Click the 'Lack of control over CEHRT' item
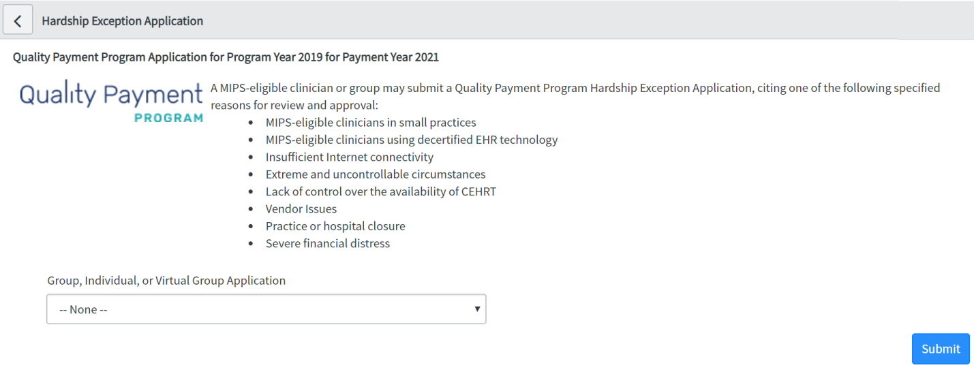 381,191
